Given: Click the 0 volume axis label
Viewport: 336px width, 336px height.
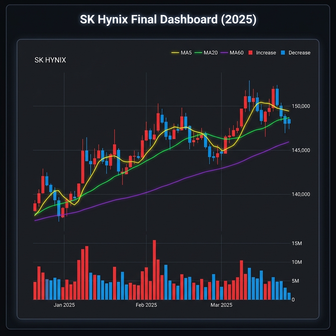Looking at the screenshot, I should click(293, 300).
